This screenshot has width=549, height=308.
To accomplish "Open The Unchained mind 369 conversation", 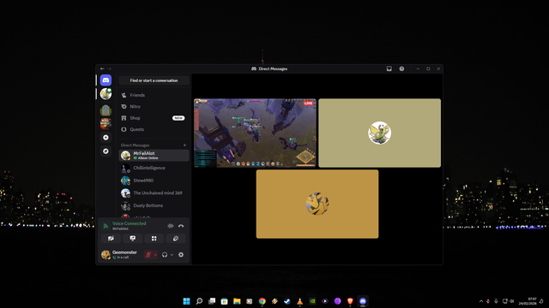I will click(154, 193).
